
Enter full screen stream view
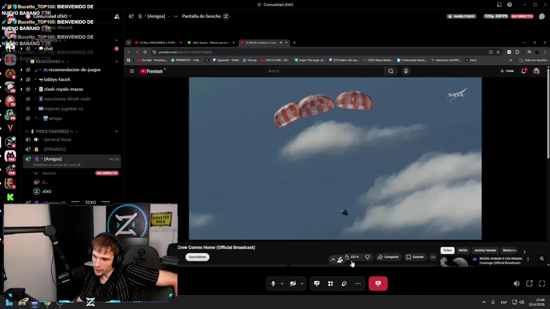(x=542, y=284)
